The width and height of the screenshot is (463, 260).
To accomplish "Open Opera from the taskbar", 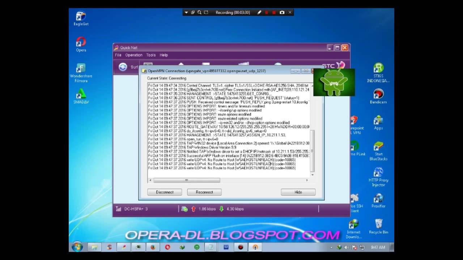I will coord(167,247).
